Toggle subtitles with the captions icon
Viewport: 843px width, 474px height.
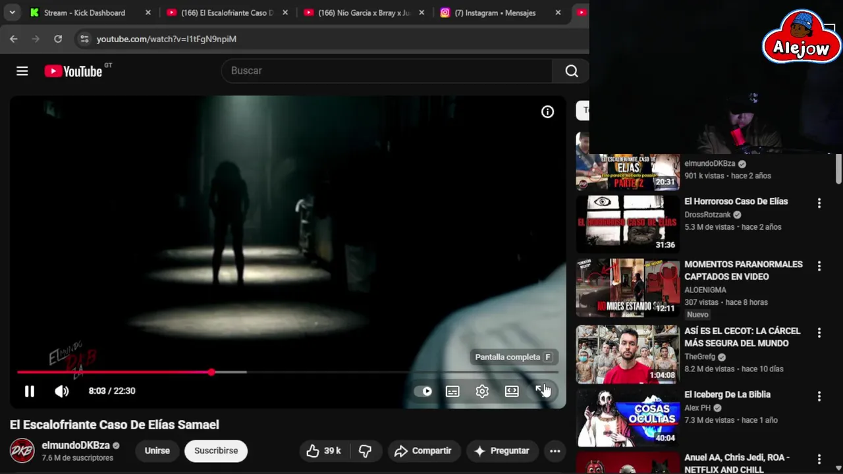click(452, 391)
